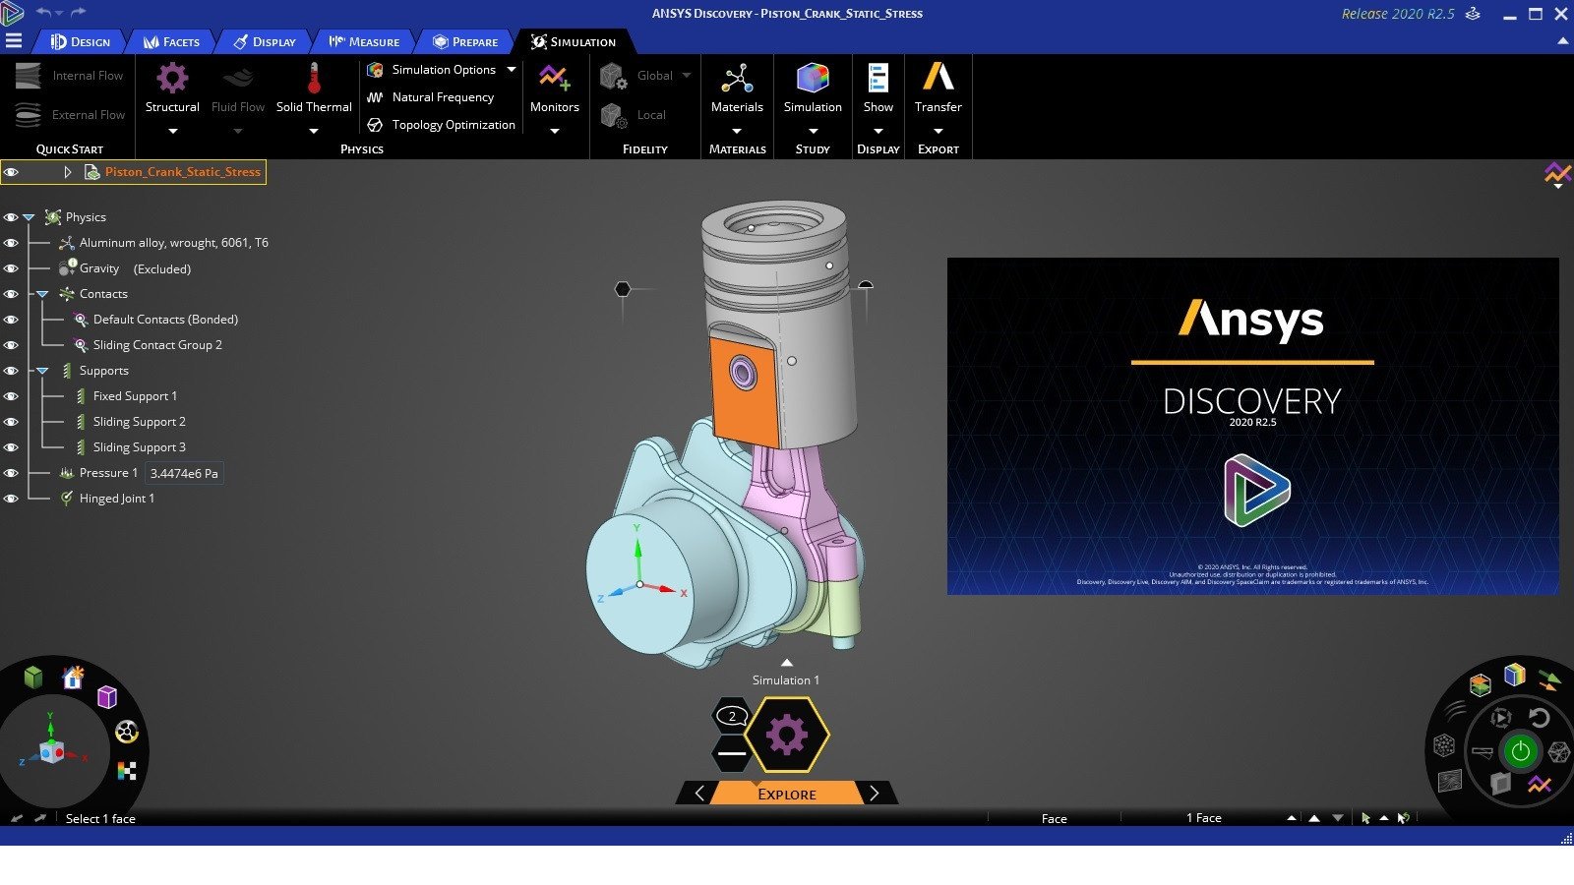Click the purple cube icon in the view wheel
1574x885 pixels.
pos(107,697)
